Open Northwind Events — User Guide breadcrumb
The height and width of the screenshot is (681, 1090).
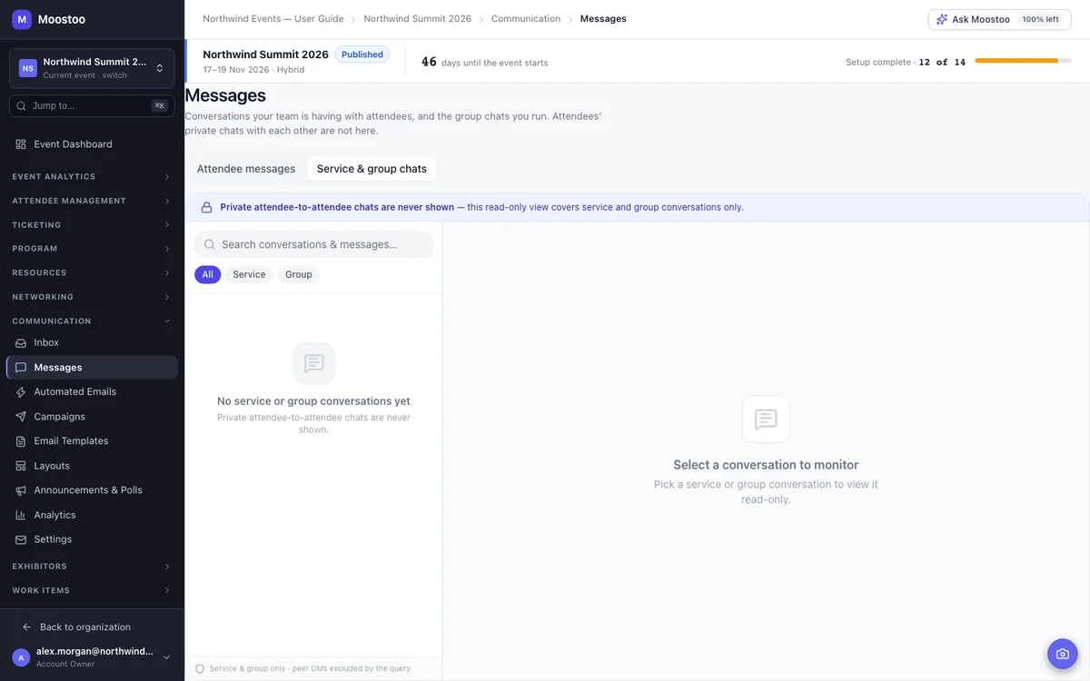(273, 19)
